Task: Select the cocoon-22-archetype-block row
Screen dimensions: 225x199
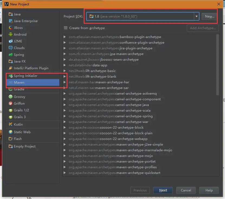Action: pos(139,128)
